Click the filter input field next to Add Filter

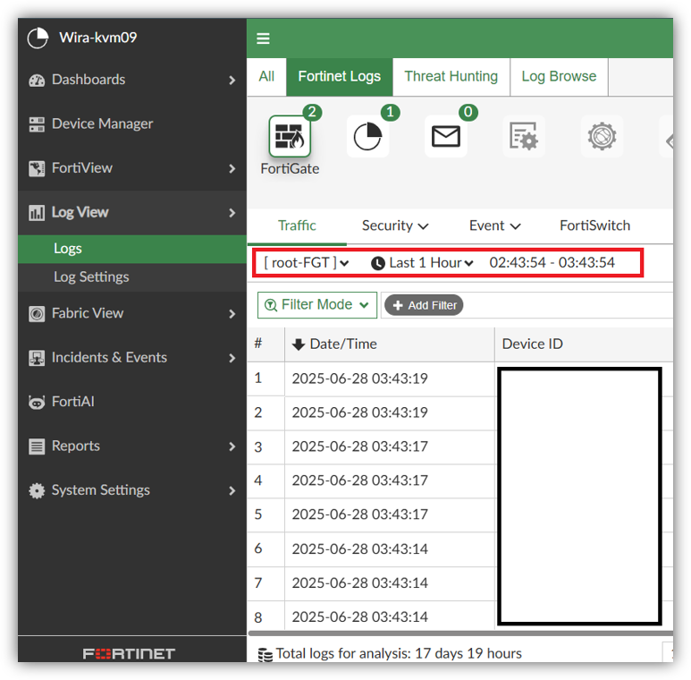click(569, 305)
